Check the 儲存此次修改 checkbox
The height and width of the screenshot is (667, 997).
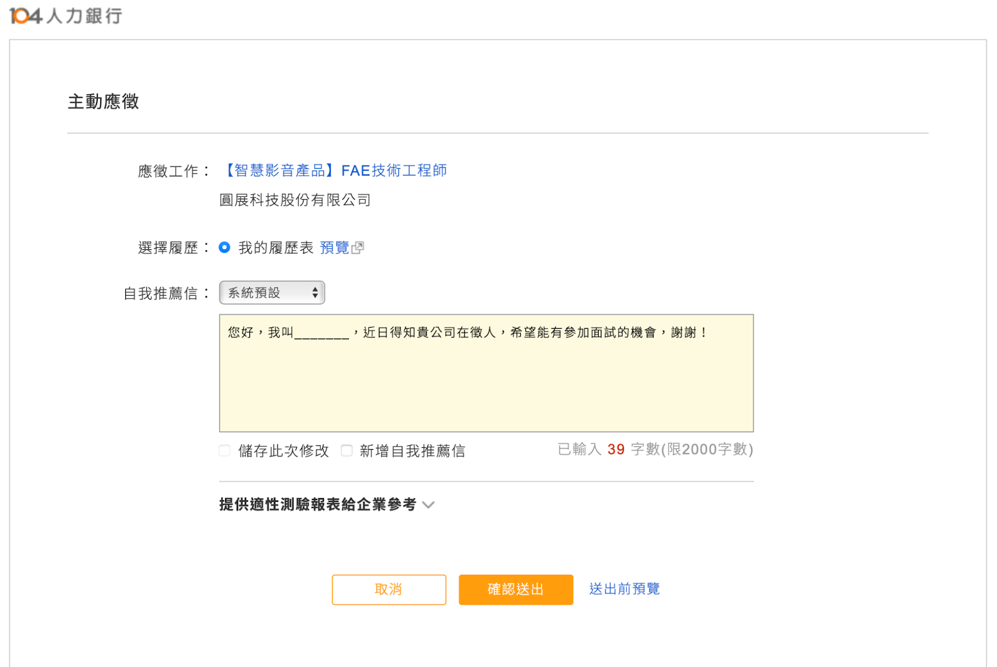[225, 450]
